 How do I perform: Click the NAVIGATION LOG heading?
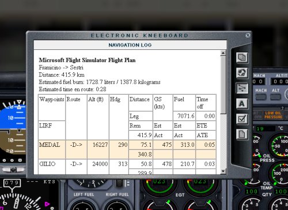coord(130,45)
